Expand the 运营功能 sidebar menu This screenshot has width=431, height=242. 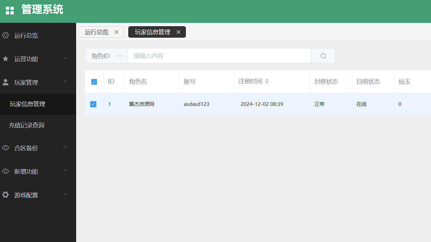[x=26, y=58]
